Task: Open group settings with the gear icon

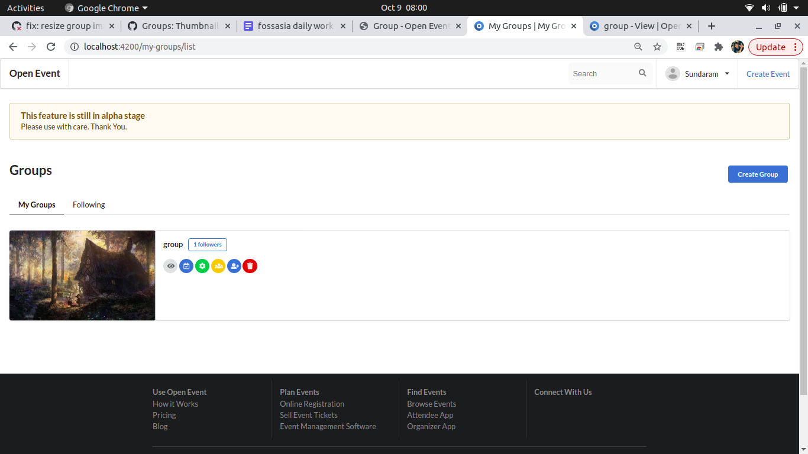Action: coord(202,266)
